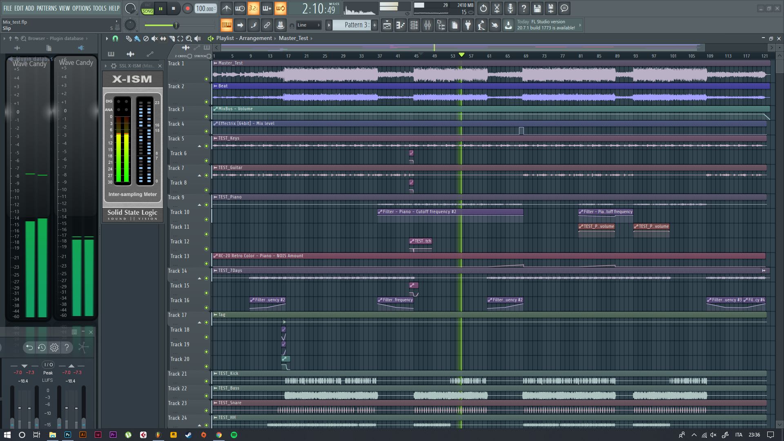Collapse Track 14 group arrow

point(200,278)
